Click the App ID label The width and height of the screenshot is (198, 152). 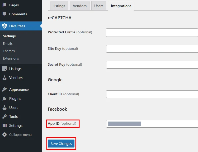coord(62,123)
